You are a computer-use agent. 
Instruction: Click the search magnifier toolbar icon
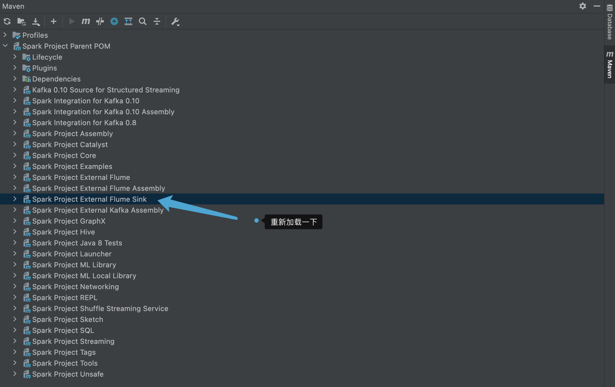[143, 21]
